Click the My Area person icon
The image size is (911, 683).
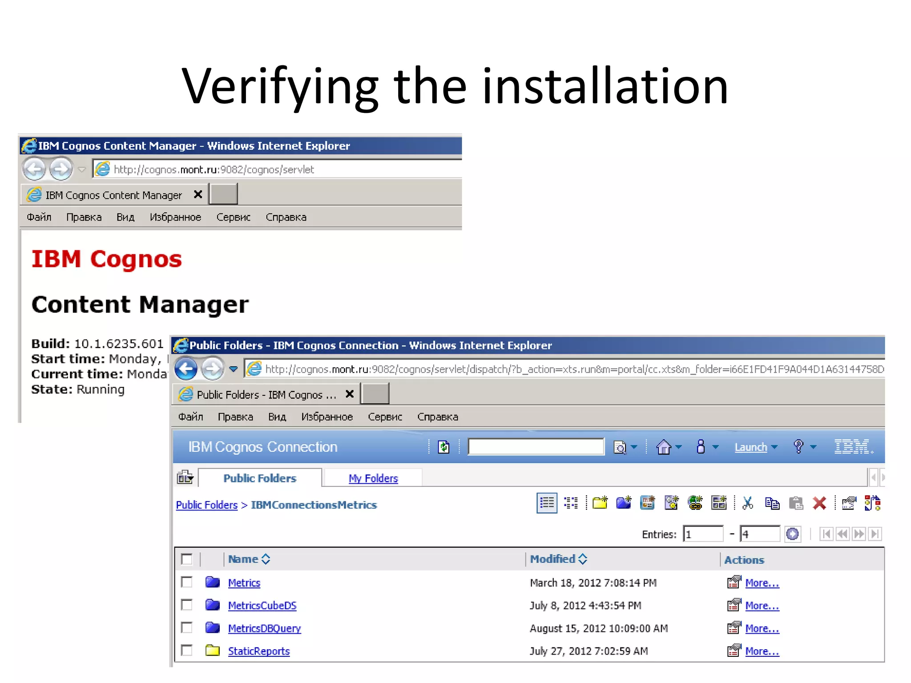pyautogui.click(x=701, y=446)
